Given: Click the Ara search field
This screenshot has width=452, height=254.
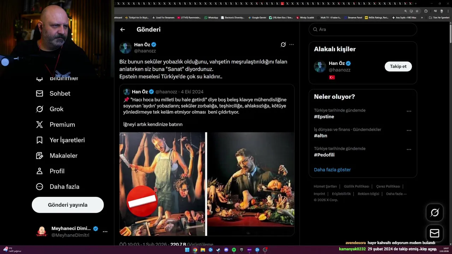Looking at the screenshot, I should coord(363,29).
